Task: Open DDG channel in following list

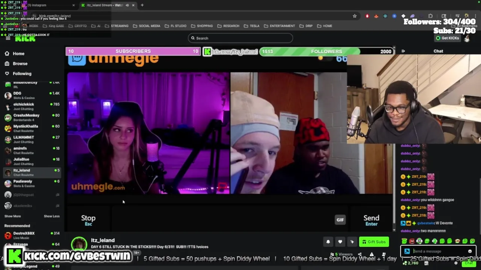Action: tap(32, 95)
